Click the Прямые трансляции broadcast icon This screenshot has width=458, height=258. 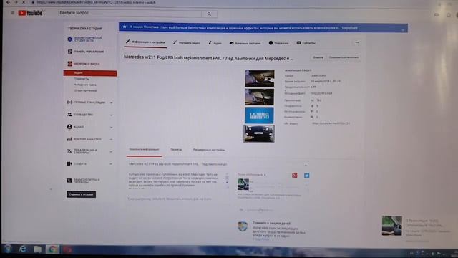point(69,102)
